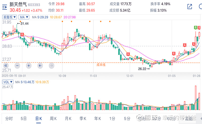Zoom in the chart with plus button

click(29, 66)
